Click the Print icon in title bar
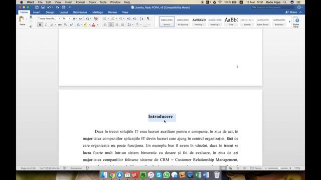 [64, 7]
